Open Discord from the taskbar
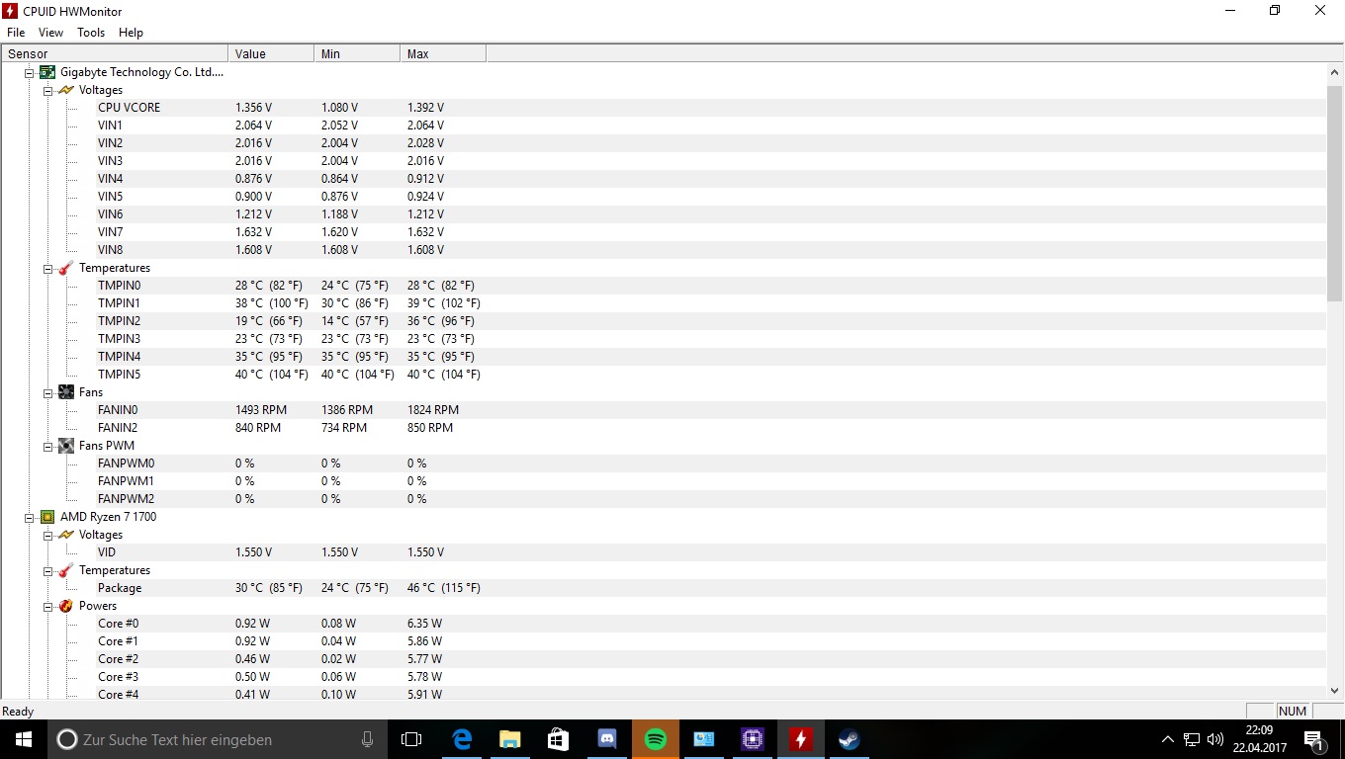1345x759 pixels. coord(607,739)
